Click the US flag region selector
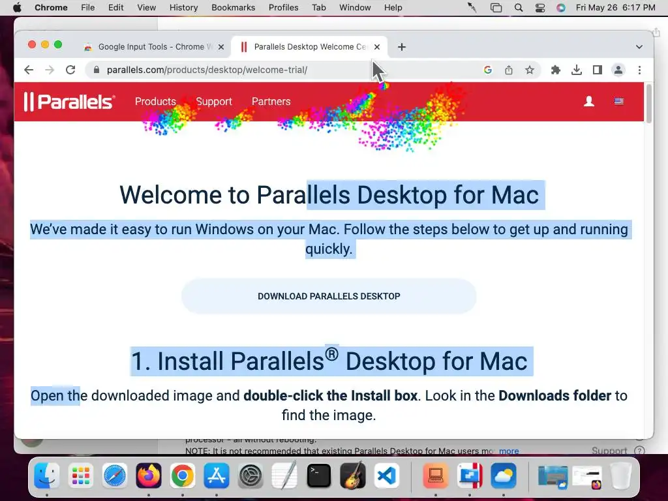The image size is (668, 501). (618, 101)
